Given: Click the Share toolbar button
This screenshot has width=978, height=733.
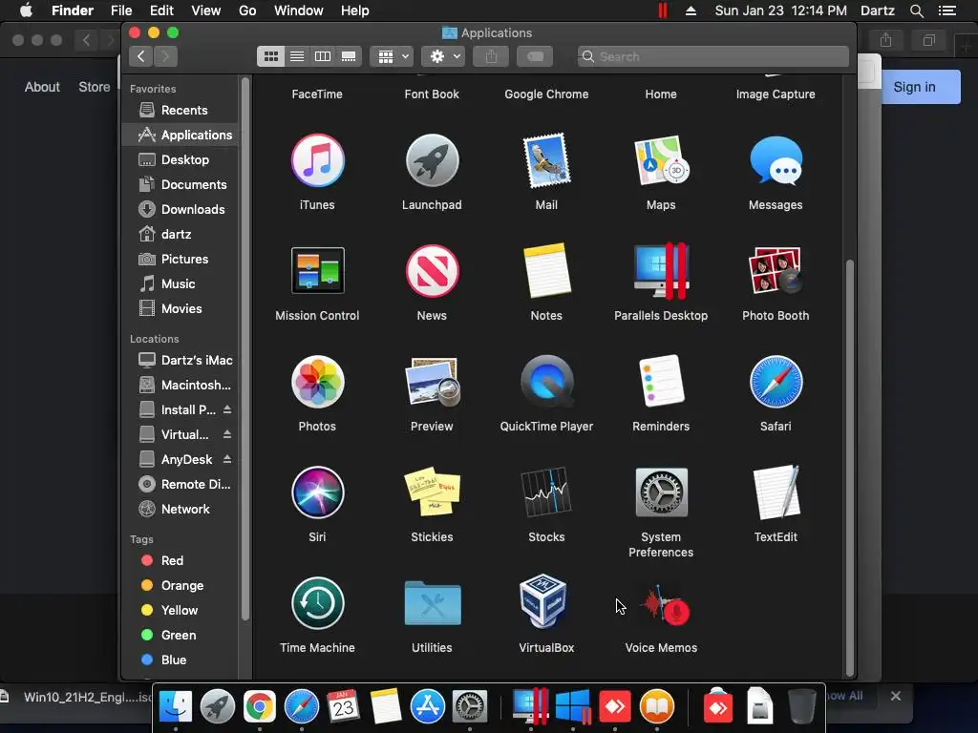Looking at the screenshot, I should 492,56.
